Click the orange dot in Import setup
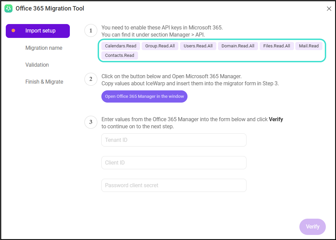336x240 pixels. (x=13, y=30)
